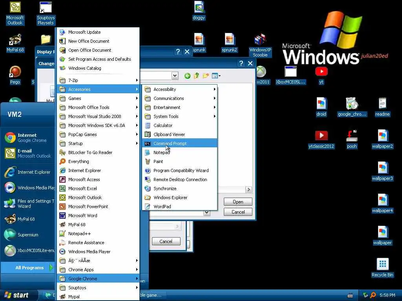Open the ytclassic2012 desktop icon

tap(321, 139)
